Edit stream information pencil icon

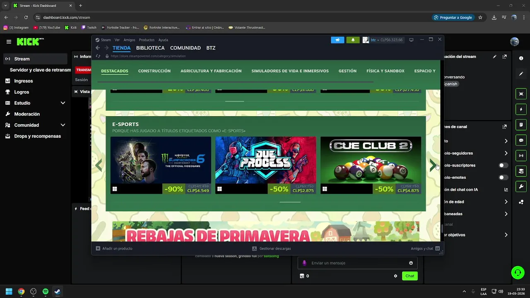point(494,57)
